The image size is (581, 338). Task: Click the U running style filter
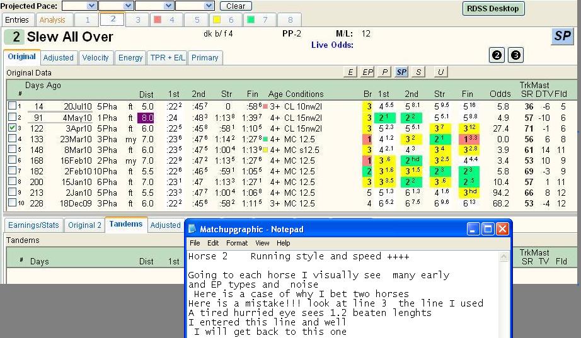[440, 72]
